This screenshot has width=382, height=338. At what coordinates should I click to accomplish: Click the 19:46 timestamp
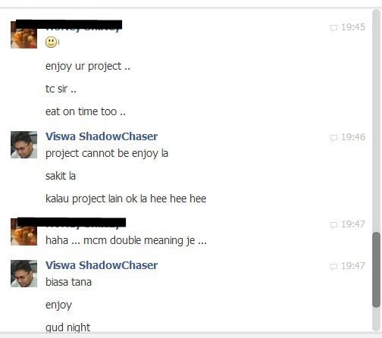[x=353, y=137]
